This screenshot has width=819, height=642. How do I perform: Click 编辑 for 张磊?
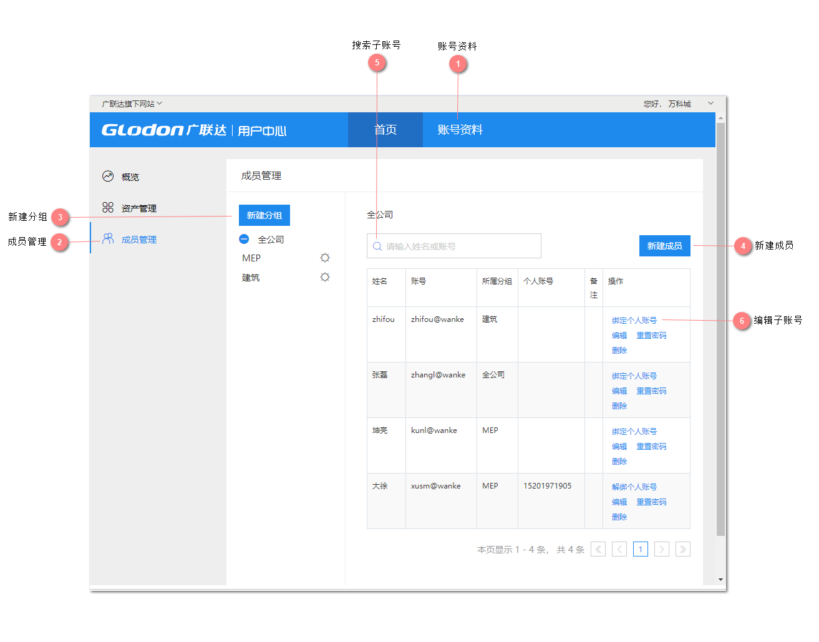619,391
